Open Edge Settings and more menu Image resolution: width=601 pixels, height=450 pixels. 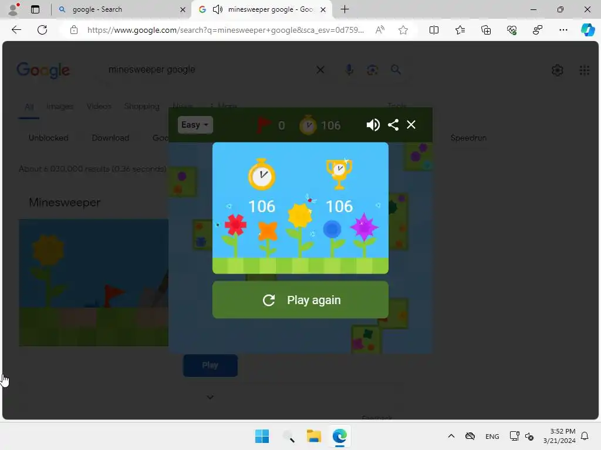pos(563,30)
